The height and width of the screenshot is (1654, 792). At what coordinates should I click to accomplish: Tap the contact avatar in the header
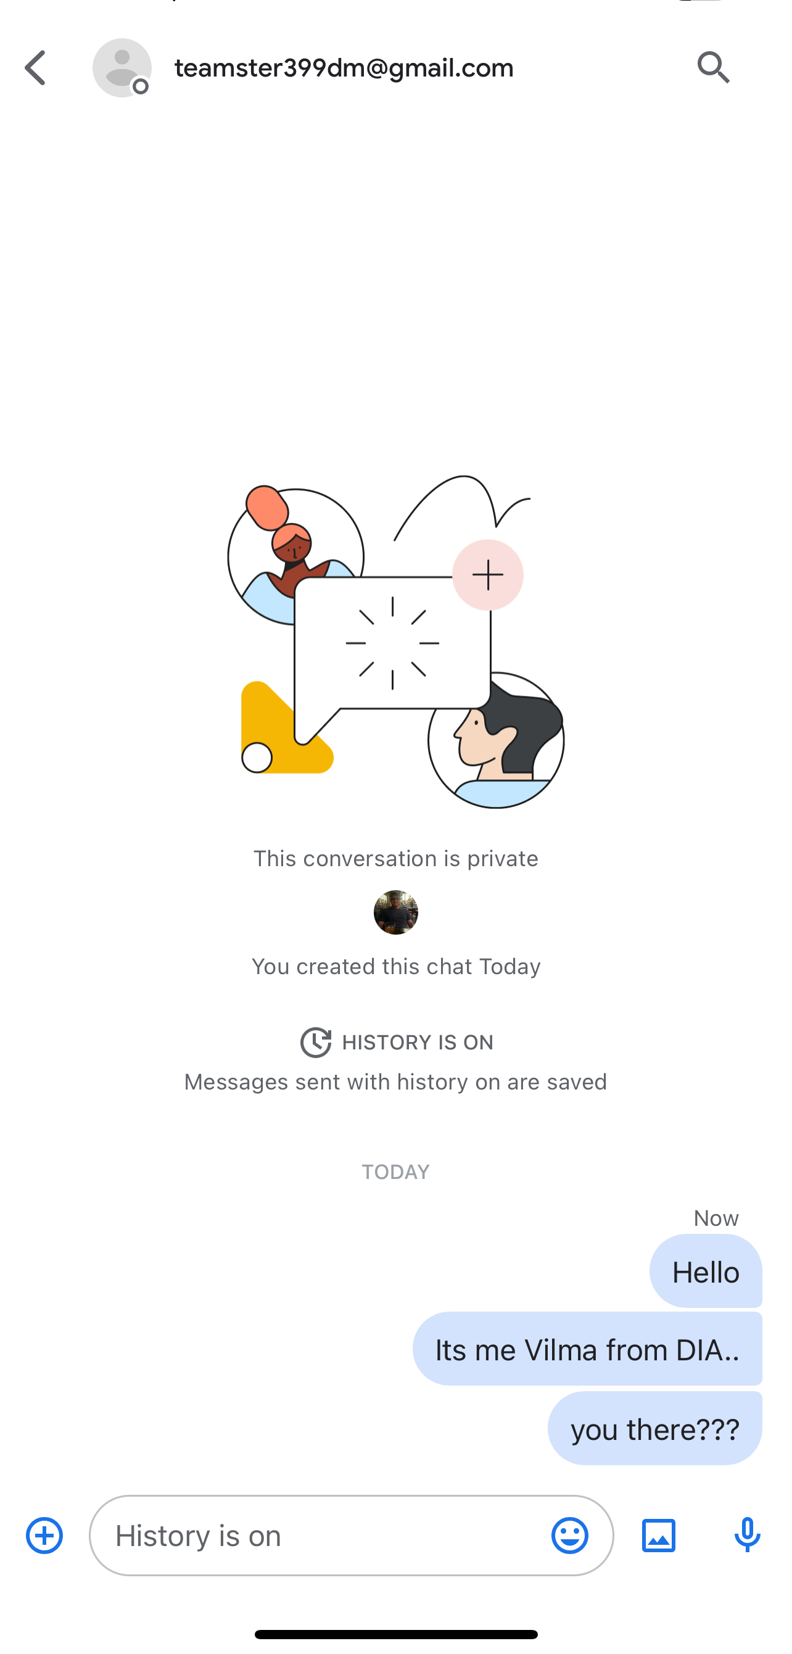(x=122, y=67)
